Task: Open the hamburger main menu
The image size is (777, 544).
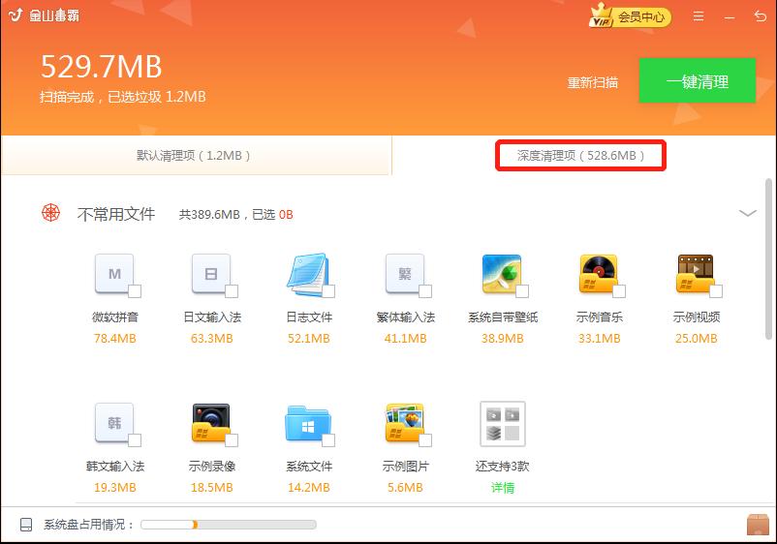Action: (699, 16)
